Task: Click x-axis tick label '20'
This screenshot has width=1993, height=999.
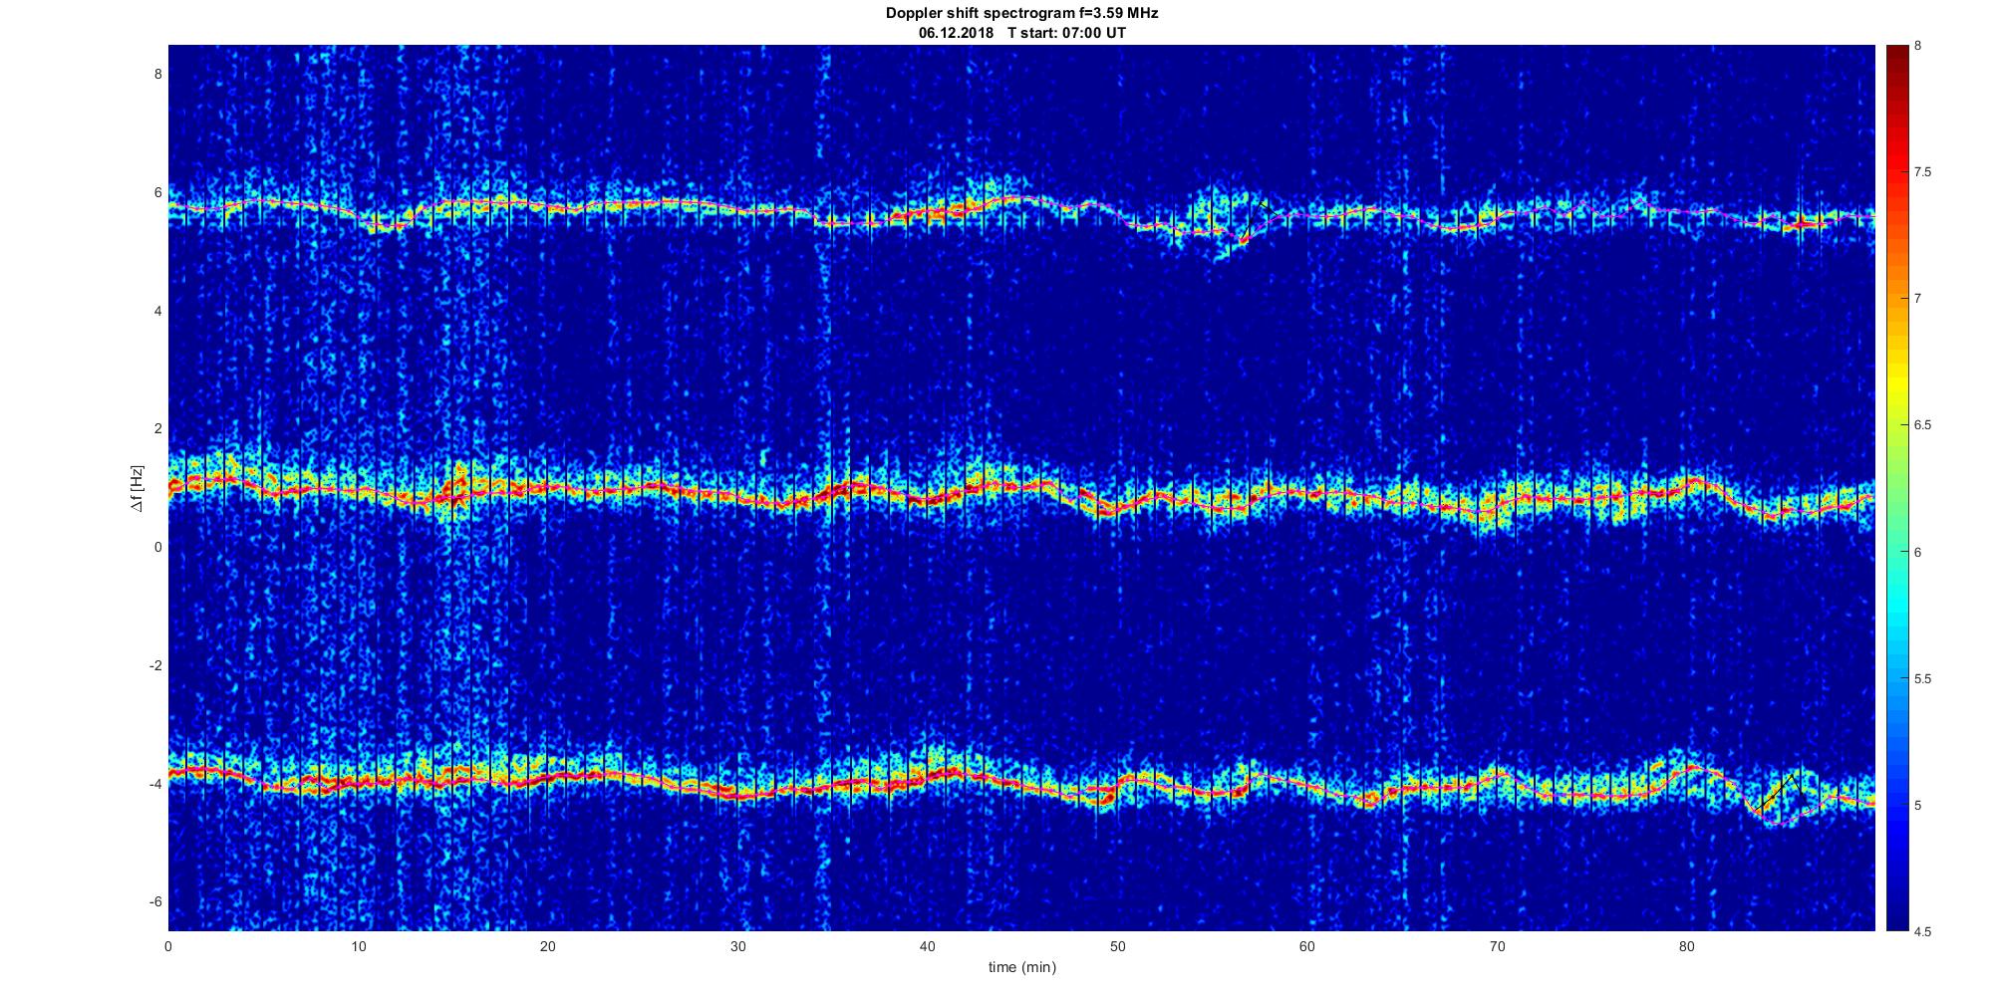Action: click(x=547, y=946)
